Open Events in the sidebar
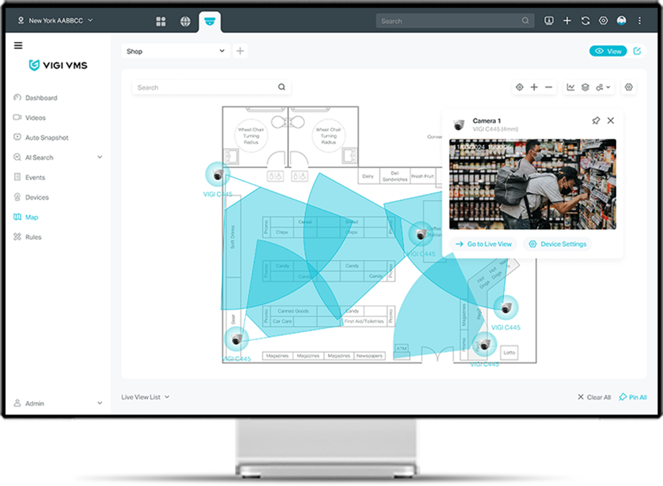 35,177
